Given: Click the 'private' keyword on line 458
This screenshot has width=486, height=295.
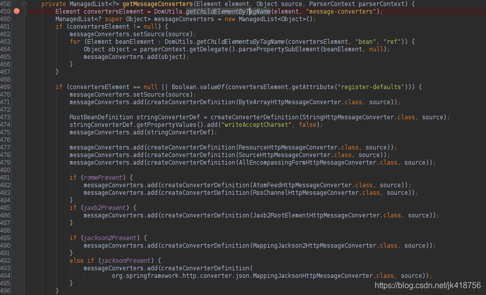Looking at the screenshot, I should pyautogui.click(x=53, y=4).
